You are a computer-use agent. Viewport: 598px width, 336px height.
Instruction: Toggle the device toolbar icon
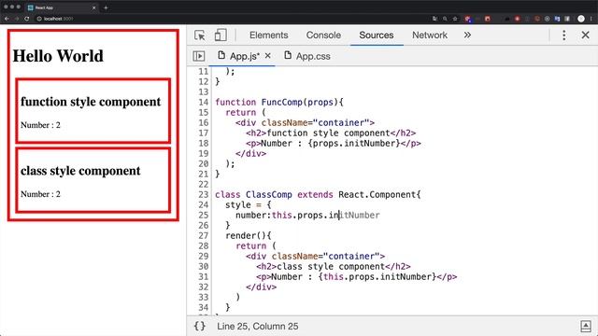(x=221, y=35)
